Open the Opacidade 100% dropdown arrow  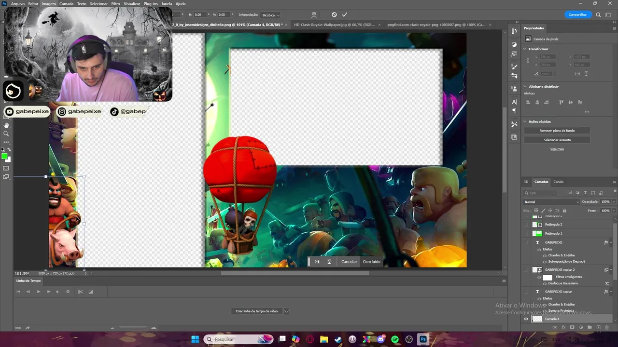click(x=614, y=202)
